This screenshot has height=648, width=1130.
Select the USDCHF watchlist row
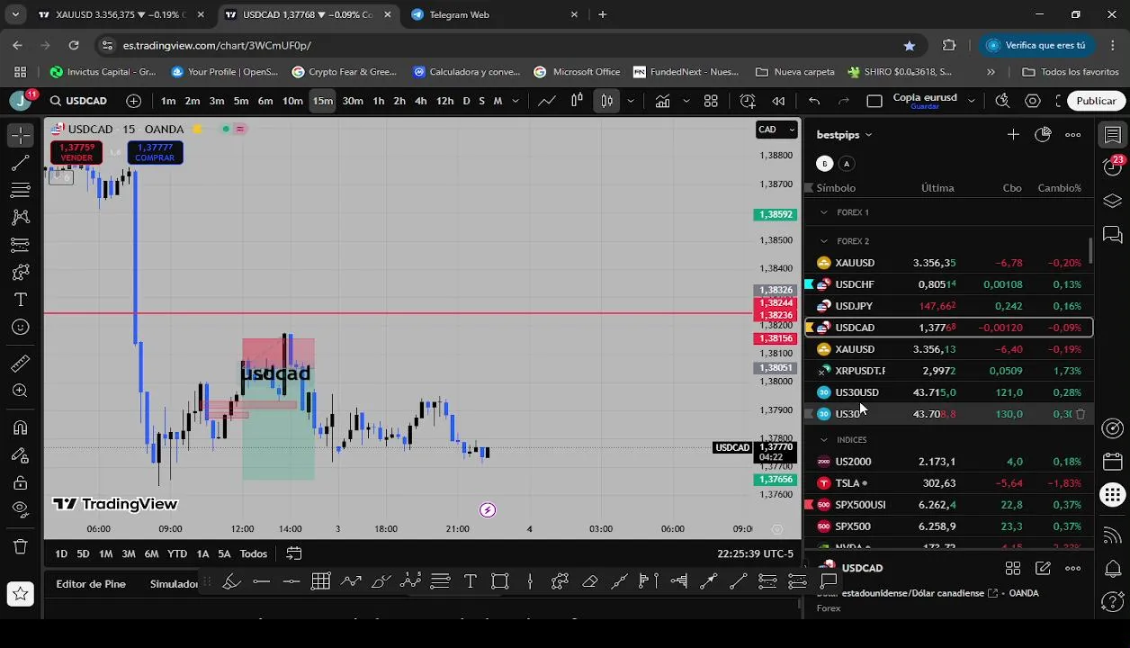pos(948,284)
